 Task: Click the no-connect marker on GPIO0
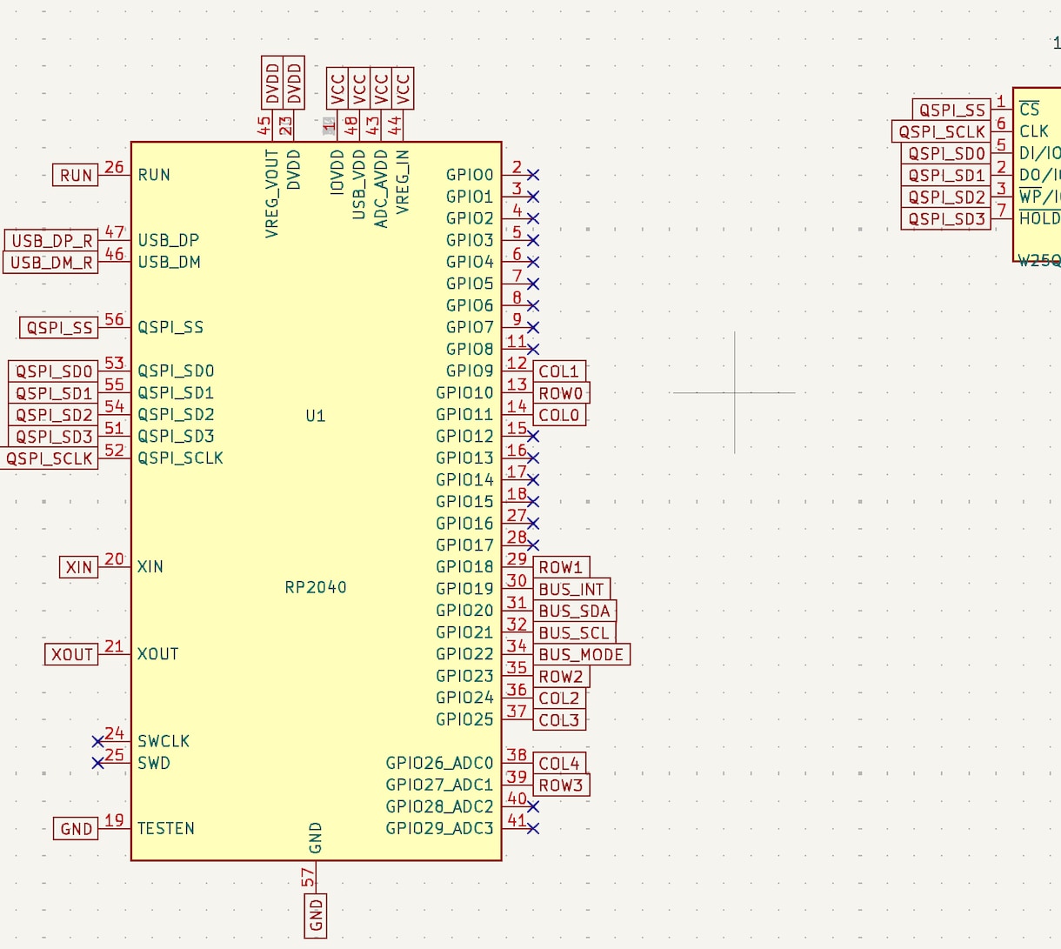pos(533,175)
